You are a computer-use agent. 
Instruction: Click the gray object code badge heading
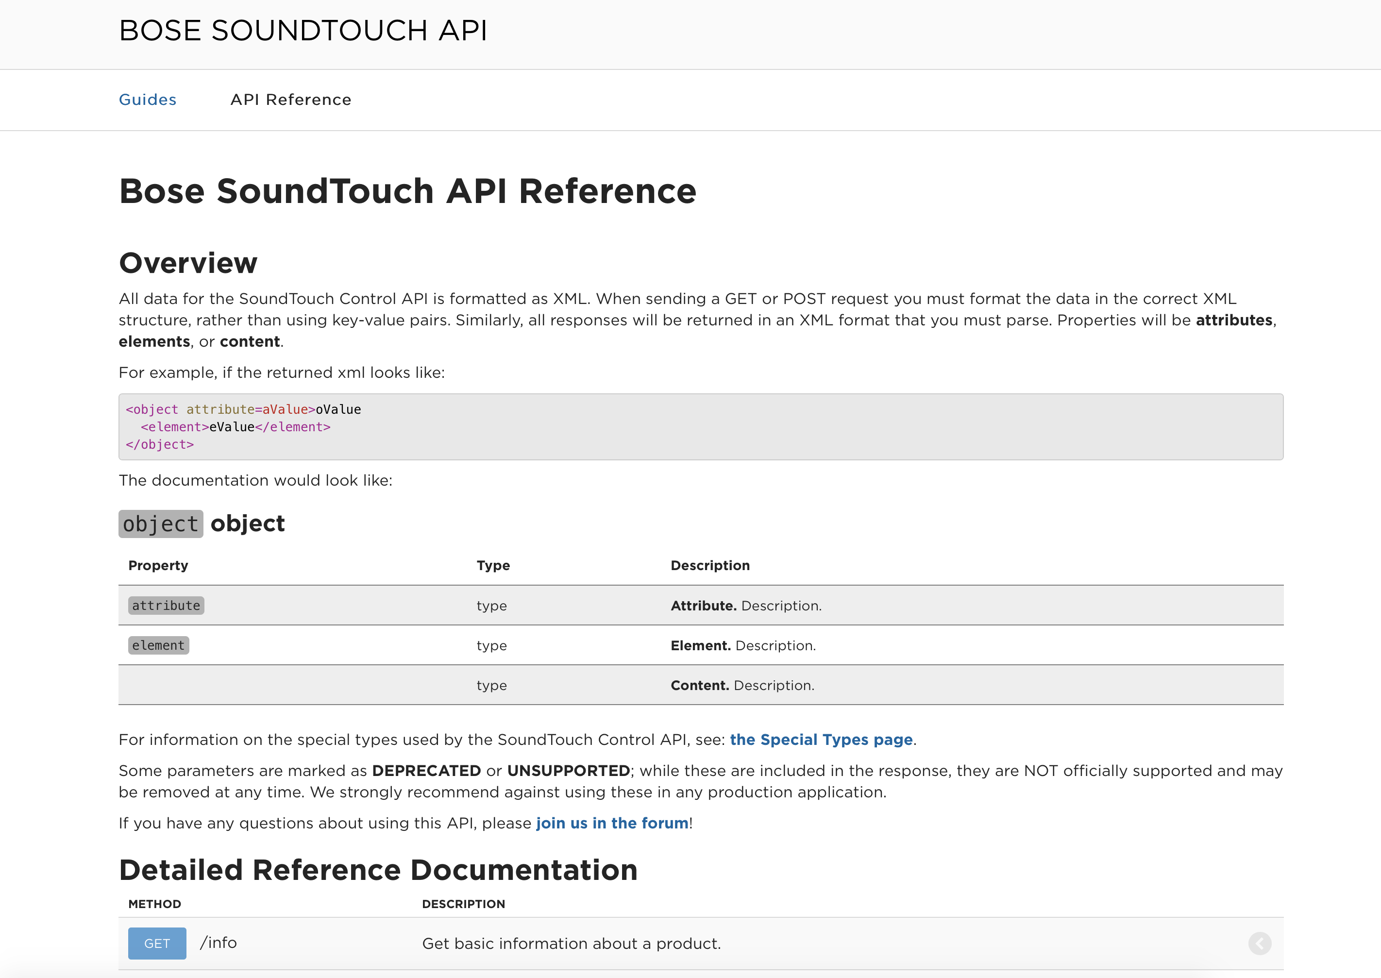pyautogui.click(x=161, y=524)
